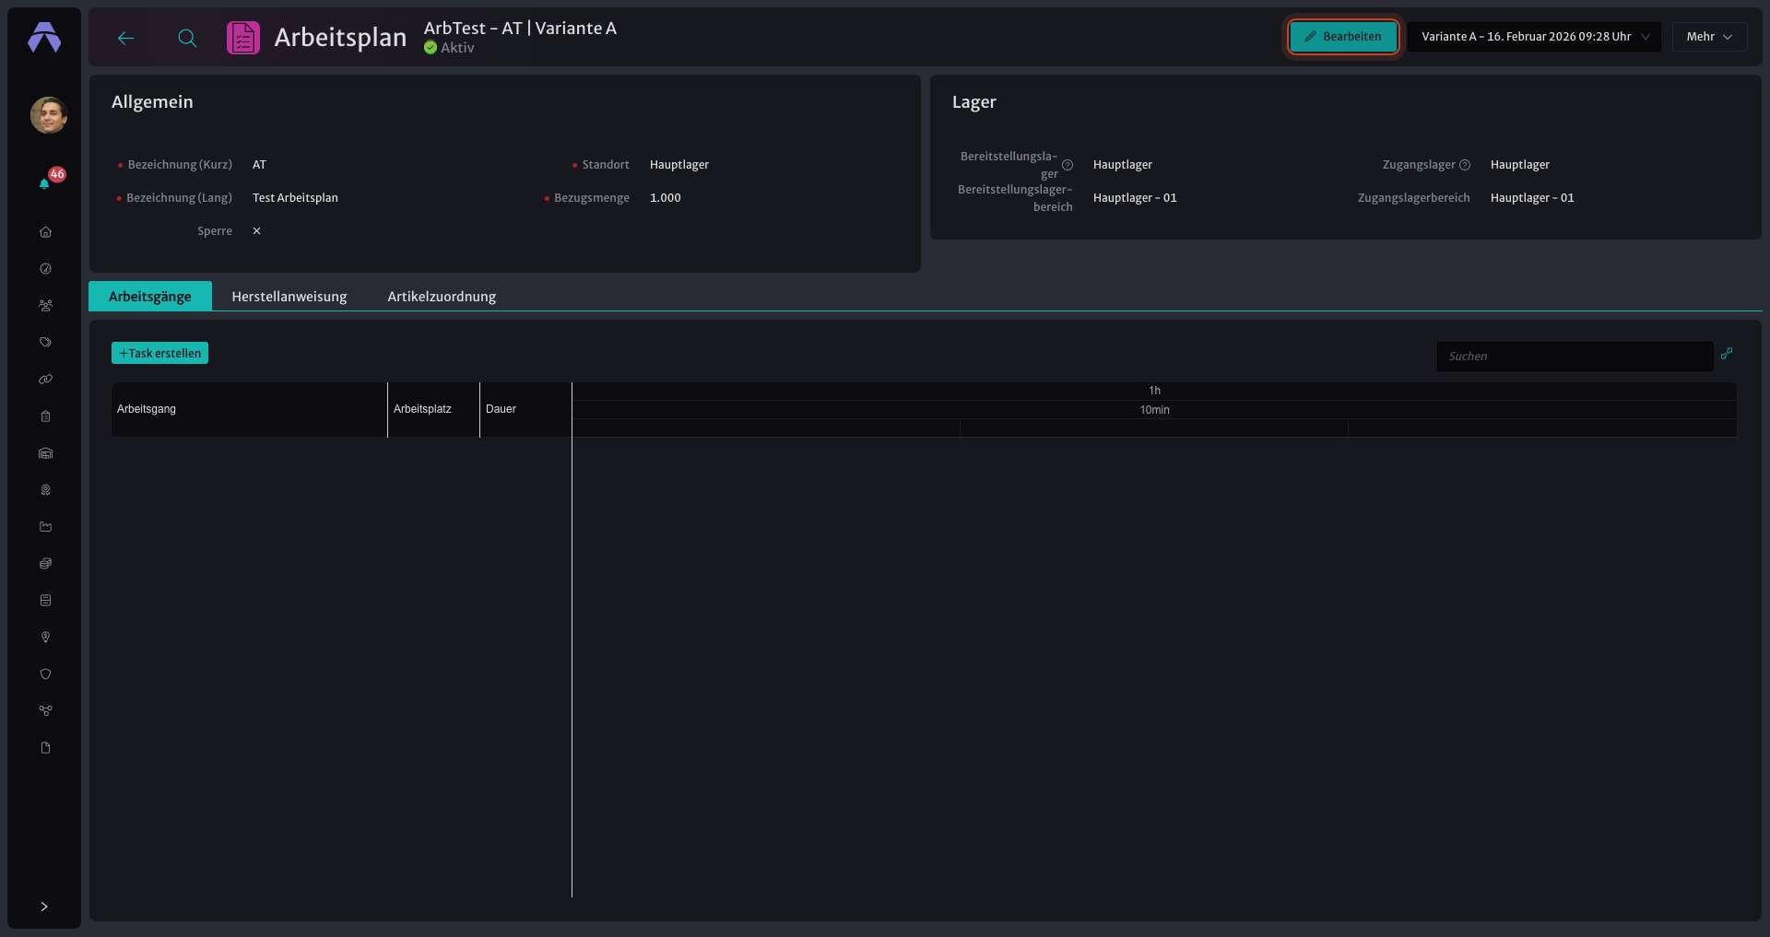The image size is (1770, 937).
Task: Click Zugangslagerbereich value Hauptlager - 01
Action: [x=1532, y=198]
